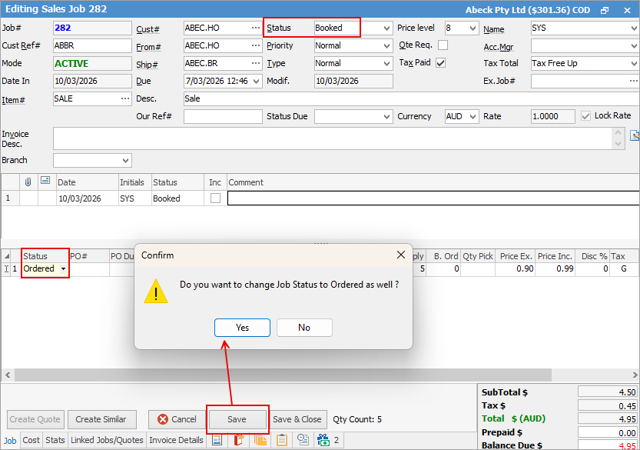
Task: Expand the Priority dropdown
Action: tap(386, 45)
